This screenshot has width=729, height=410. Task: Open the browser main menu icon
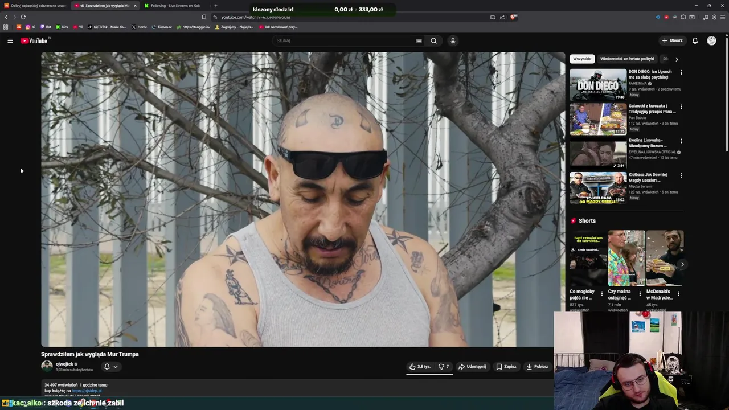(x=723, y=17)
